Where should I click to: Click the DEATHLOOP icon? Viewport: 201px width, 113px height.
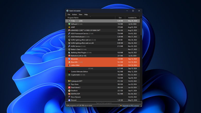pyautogui.click(x=69, y=94)
